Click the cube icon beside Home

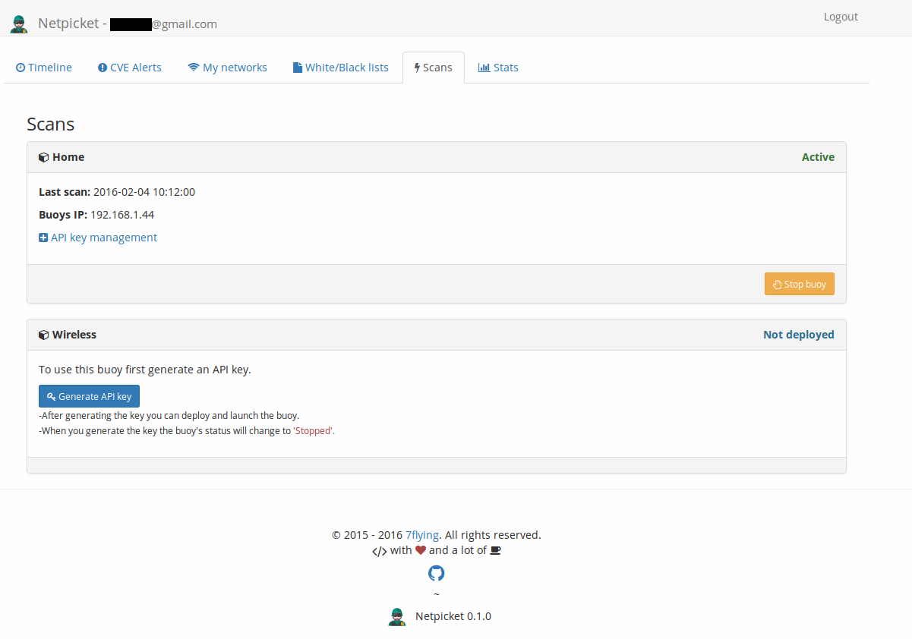point(43,158)
